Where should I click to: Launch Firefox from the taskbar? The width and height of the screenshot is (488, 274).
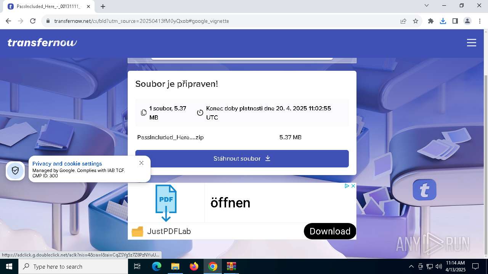tap(194, 266)
